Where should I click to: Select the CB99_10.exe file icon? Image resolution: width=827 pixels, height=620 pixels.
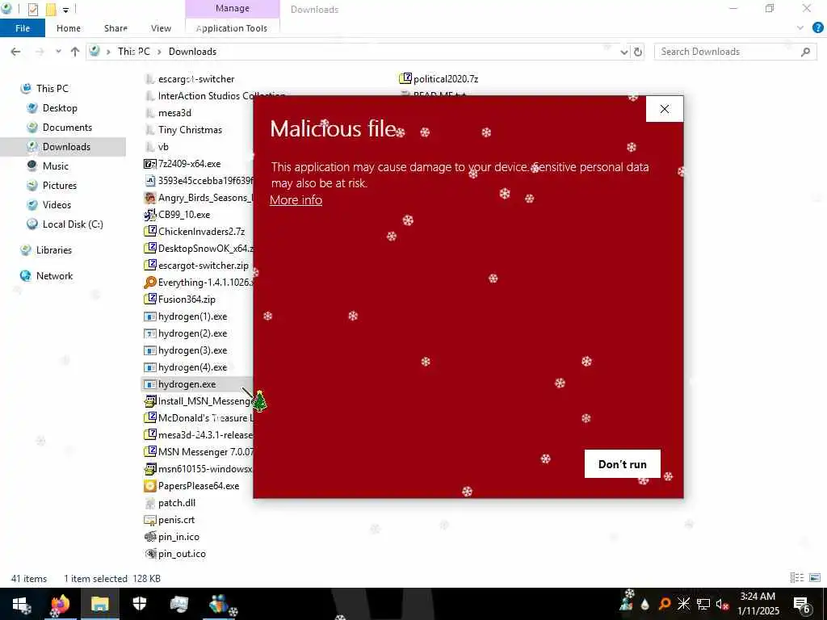149,215
